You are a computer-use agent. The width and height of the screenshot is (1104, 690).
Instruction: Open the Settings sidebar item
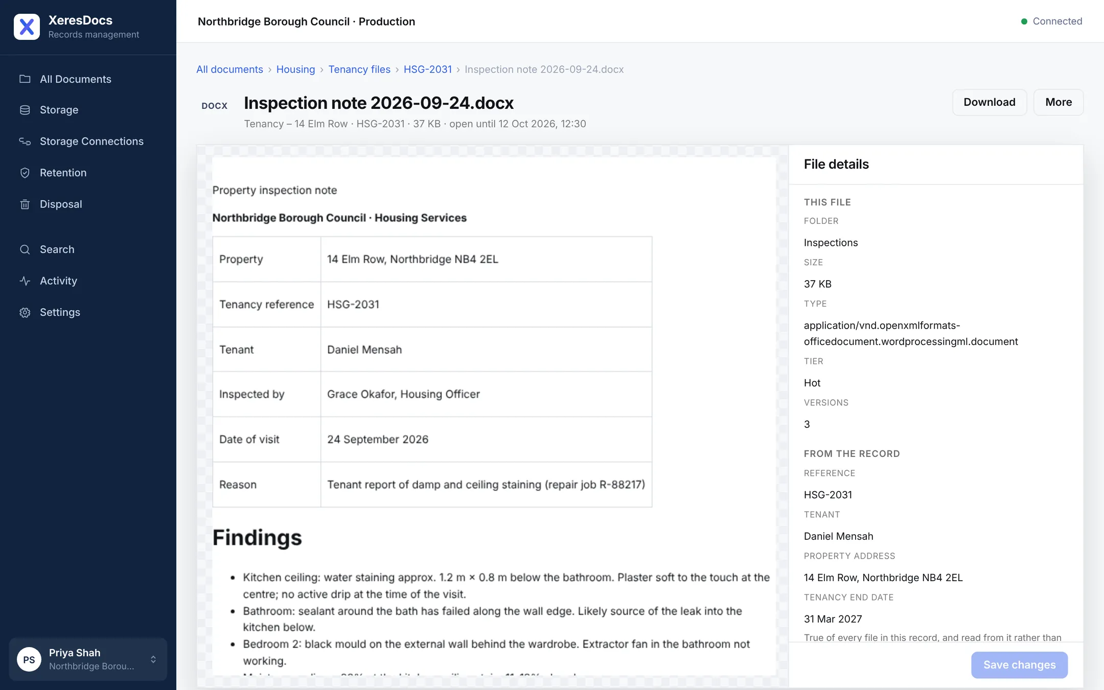88,312
